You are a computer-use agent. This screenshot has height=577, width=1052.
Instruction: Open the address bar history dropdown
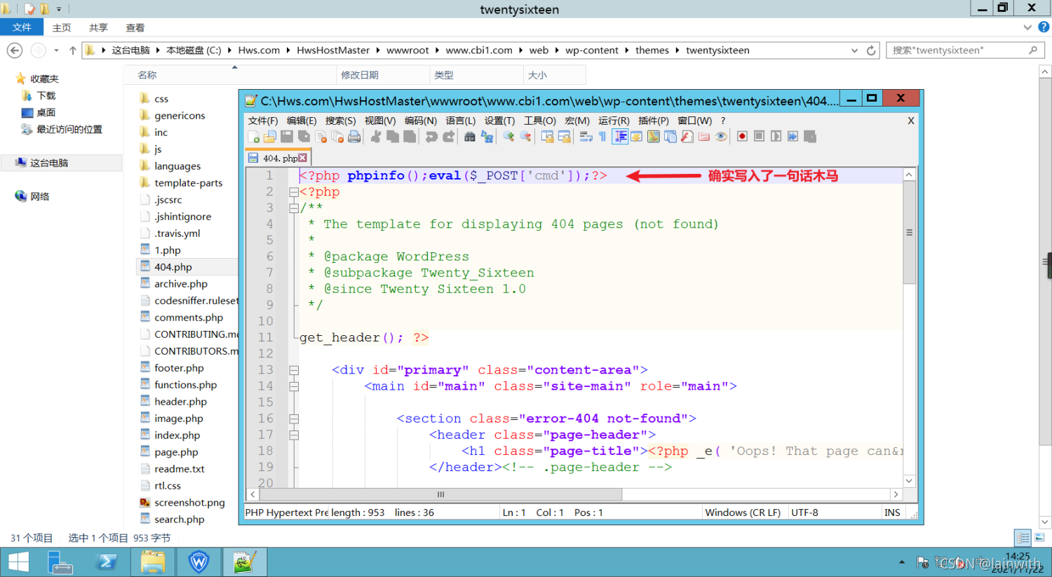tap(854, 50)
